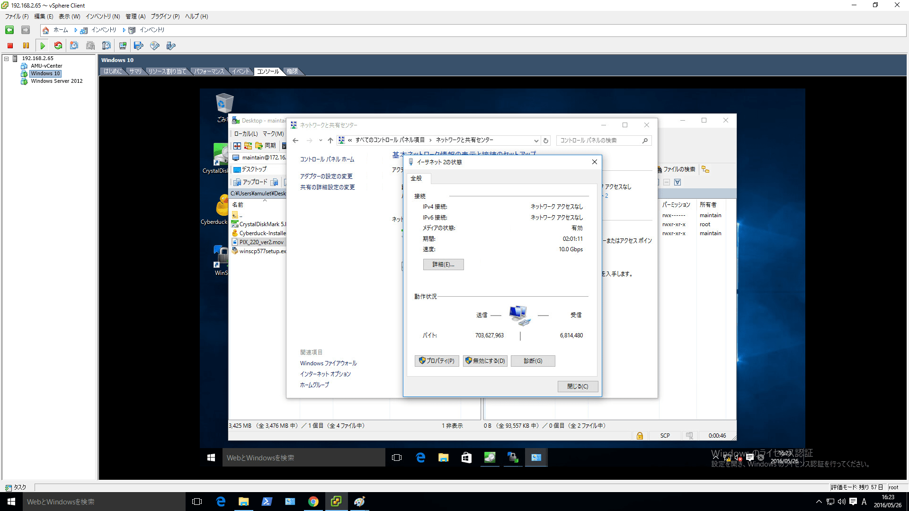909x511 pixels.
Task: Open Task View in guest taskbar
Action: click(x=397, y=458)
